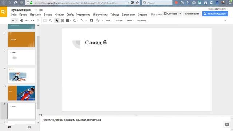Screen dimensions: 233x131
Task: Click the Переход transition button
Action: (142, 21)
